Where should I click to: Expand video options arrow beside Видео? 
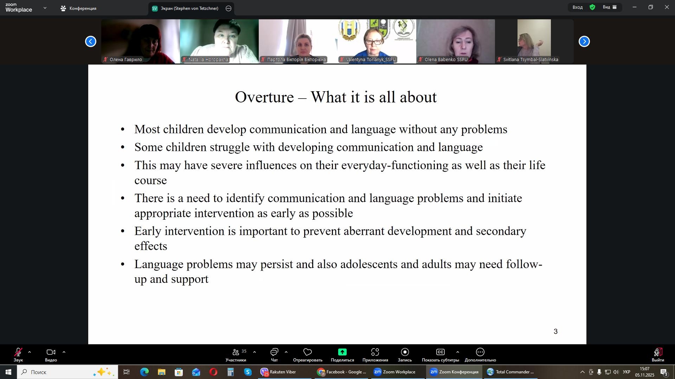point(64,352)
